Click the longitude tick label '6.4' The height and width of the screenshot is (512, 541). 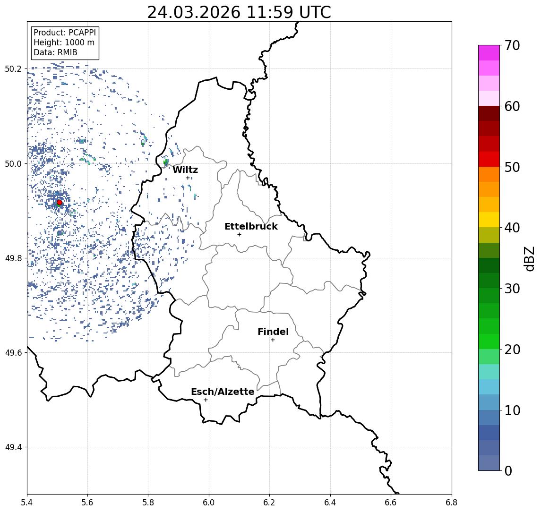tap(330, 503)
